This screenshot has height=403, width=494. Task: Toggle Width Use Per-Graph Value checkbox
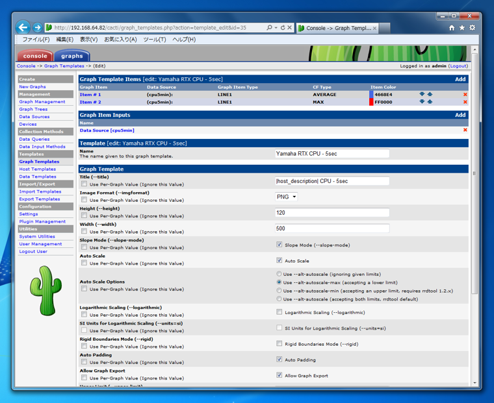coord(84,231)
